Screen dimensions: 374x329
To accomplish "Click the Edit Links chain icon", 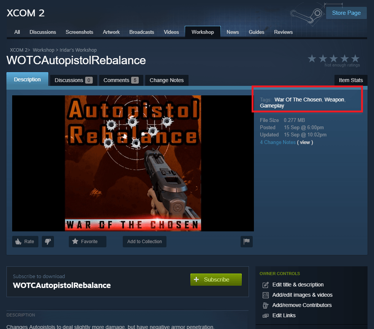I will 265,316.
